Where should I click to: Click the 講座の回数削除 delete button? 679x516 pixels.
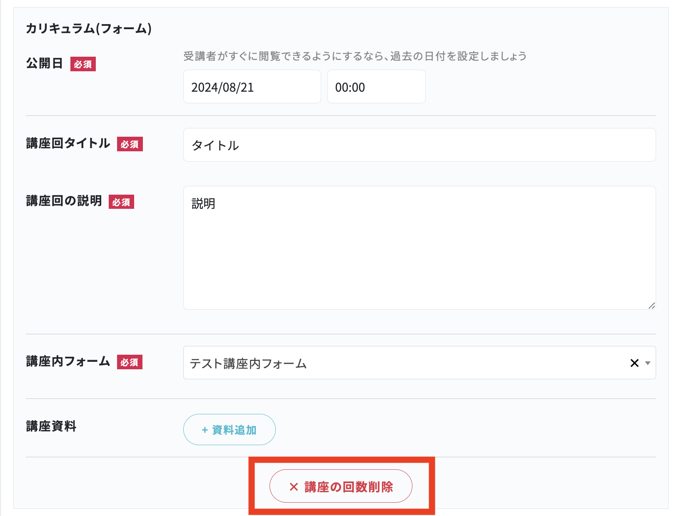[x=341, y=486]
